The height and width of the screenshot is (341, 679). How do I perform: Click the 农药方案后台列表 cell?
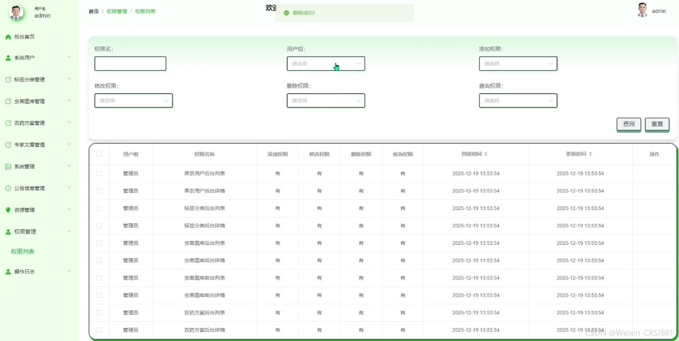click(x=204, y=313)
